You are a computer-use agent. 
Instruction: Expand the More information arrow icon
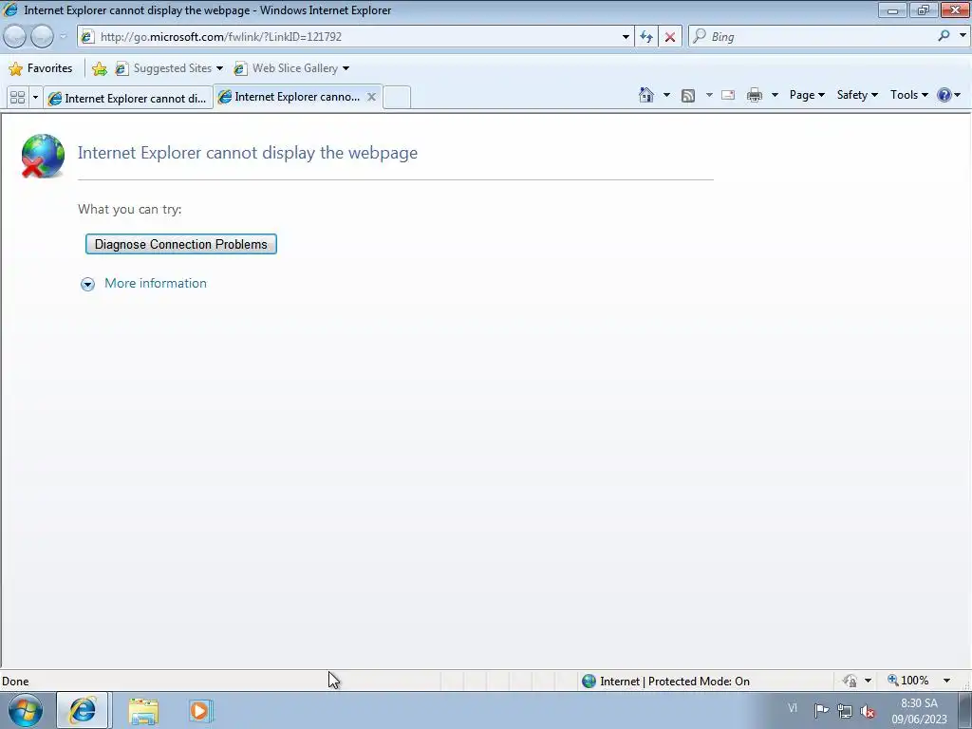coord(87,284)
